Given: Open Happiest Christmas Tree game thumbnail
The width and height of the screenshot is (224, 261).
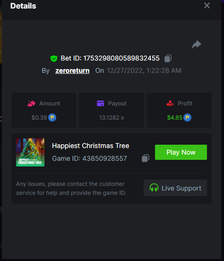Looking at the screenshot, I should 30,152.
